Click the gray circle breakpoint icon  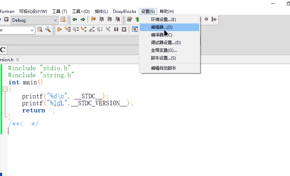206,19
